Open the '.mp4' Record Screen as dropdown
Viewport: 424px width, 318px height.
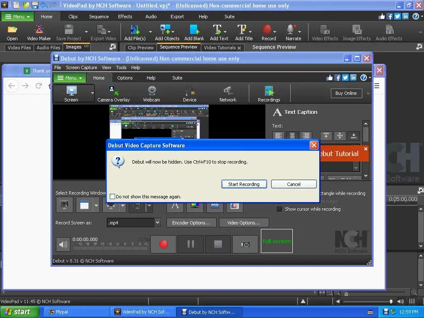click(x=157, y=222)
